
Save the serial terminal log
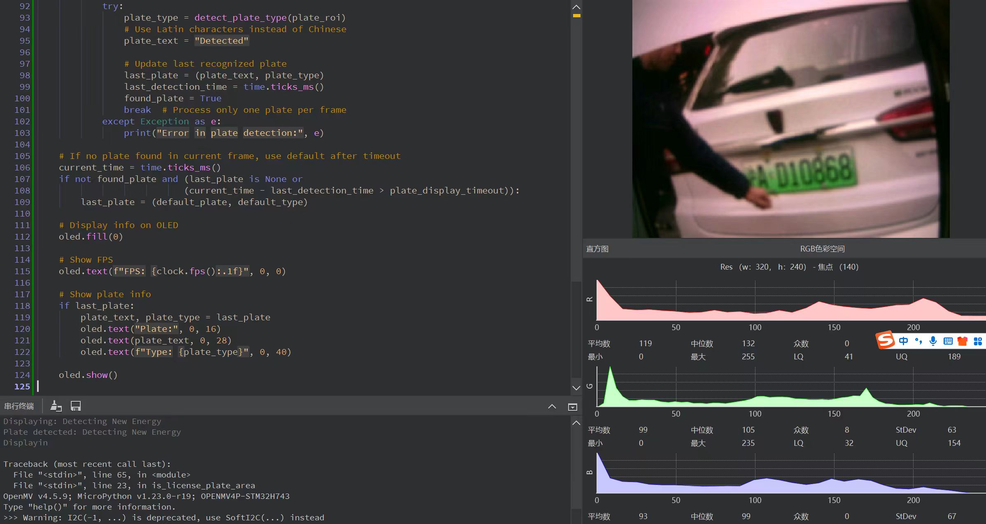pos(75,406)
